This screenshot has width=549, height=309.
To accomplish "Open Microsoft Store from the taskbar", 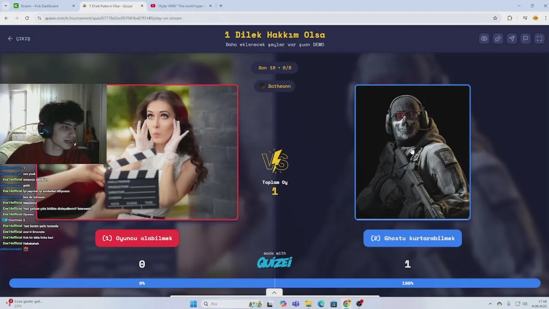I will tap(334, 304).
